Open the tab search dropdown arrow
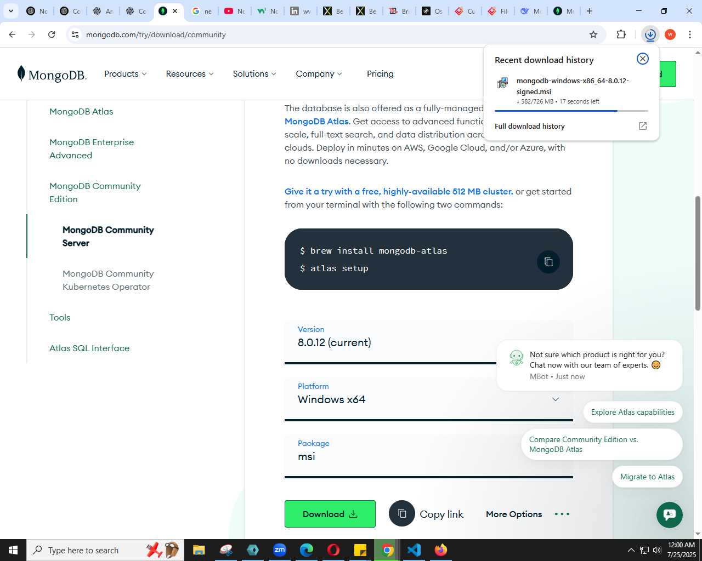Viewport: 702px width, 561px height. coord(11,11)
